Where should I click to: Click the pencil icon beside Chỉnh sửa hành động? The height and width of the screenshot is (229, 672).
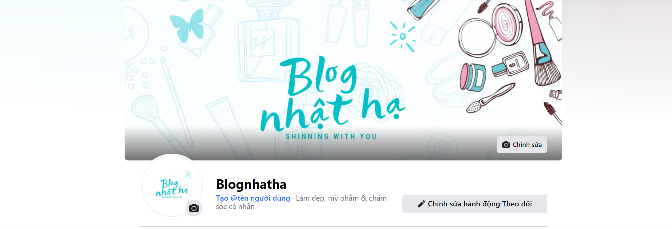(421, 204)
